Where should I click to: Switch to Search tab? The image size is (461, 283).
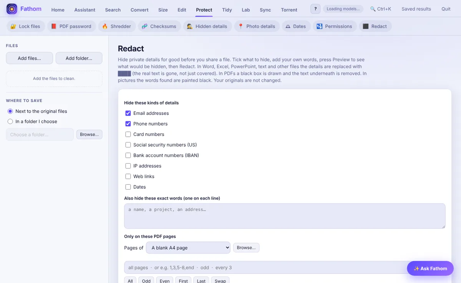point(113,10)
